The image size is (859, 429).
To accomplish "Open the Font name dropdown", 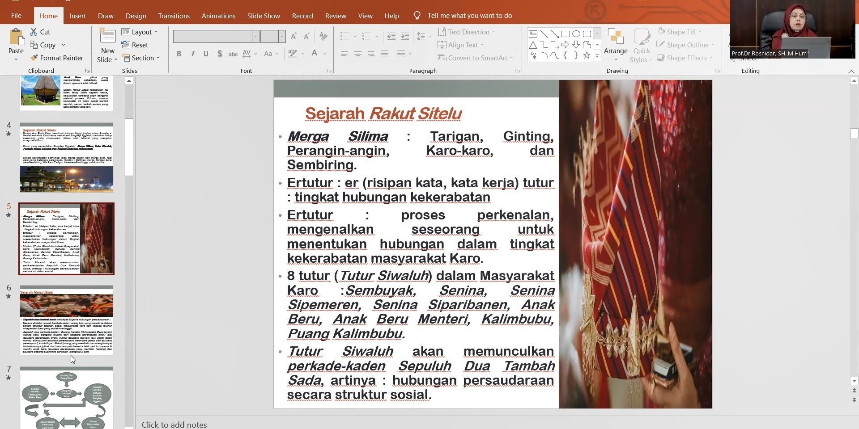I will click(x=255, y=36).
